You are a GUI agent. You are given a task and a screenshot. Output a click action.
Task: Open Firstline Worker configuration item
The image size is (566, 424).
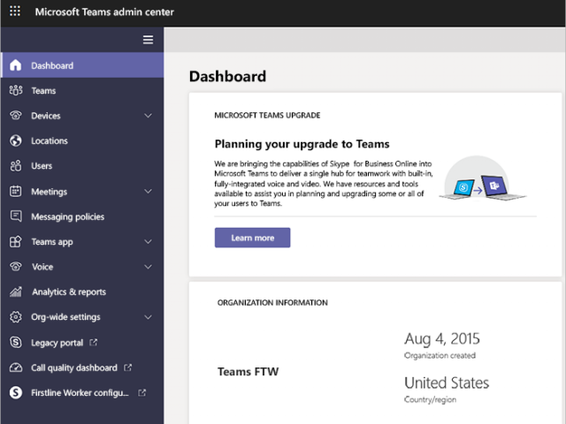point(80,393)
